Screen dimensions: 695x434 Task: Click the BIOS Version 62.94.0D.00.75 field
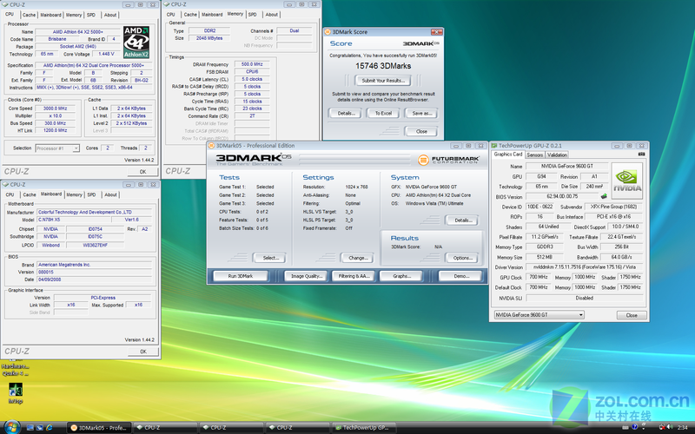tap(562, 196)
